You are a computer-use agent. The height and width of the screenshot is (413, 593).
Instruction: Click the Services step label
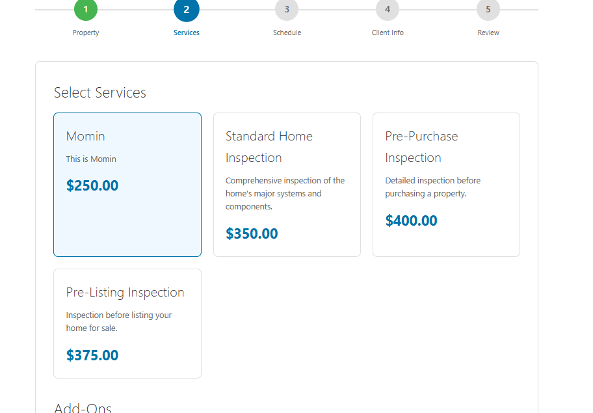[187, 33]
